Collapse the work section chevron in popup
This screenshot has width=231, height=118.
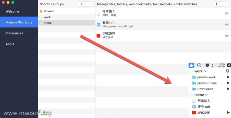click(205, 71)
